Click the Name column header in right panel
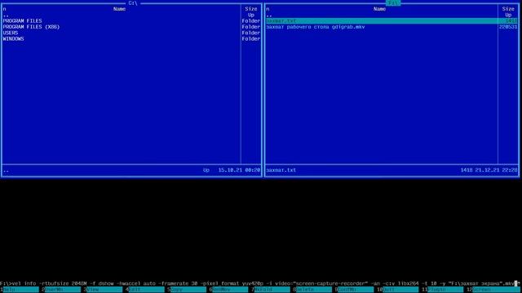 point(379,9)
